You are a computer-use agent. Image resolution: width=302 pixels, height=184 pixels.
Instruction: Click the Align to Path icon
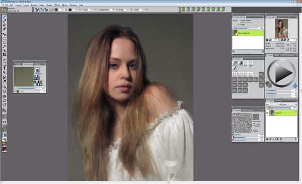(x=51, y=10)
